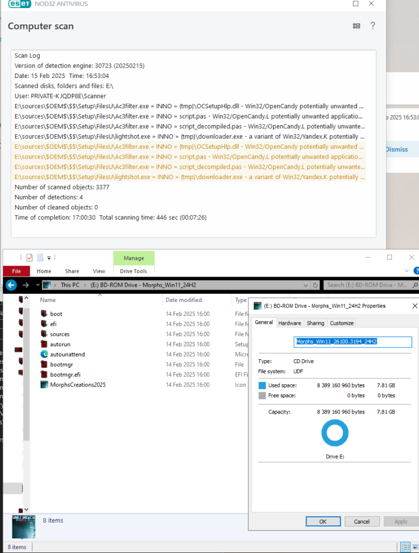Select the bootmgr.efi file
419x553 pixels.
click(65, 374)
